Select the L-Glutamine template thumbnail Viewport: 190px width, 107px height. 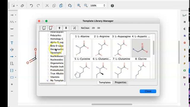[x=121, y=48]
